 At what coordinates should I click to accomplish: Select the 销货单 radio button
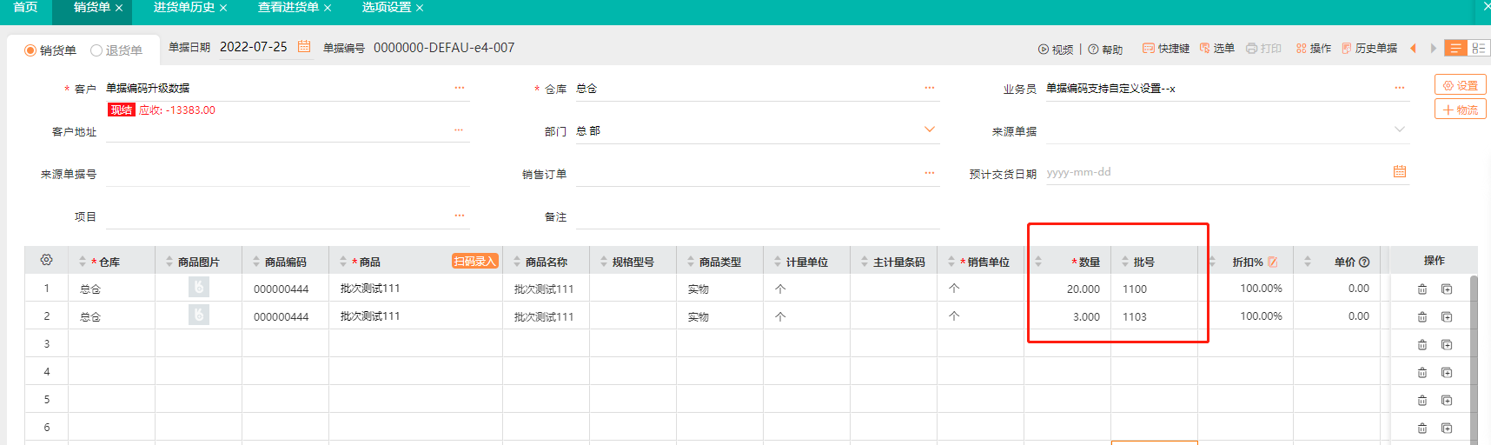tap(30, 50)
